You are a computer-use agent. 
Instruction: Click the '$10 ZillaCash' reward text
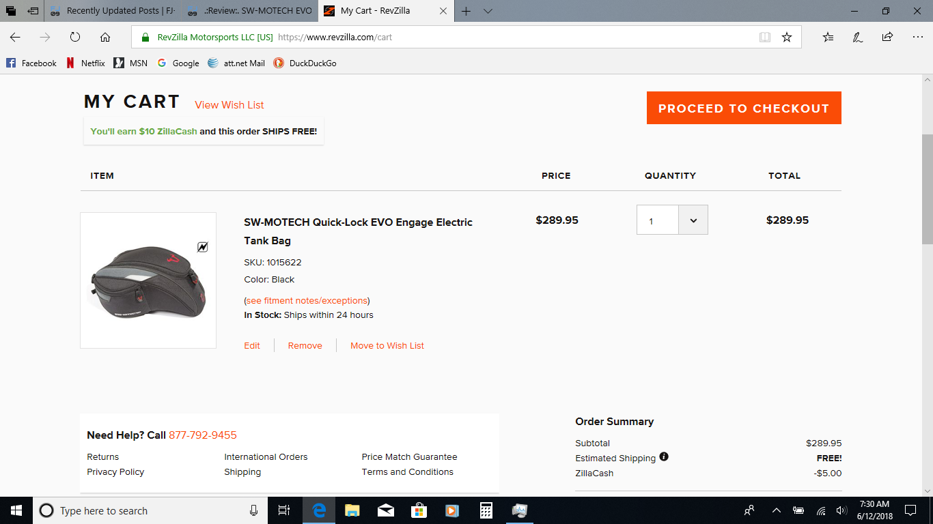[168, 131]
